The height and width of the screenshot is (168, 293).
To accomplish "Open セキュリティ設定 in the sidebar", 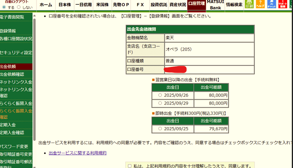I will tap(16, 52).
